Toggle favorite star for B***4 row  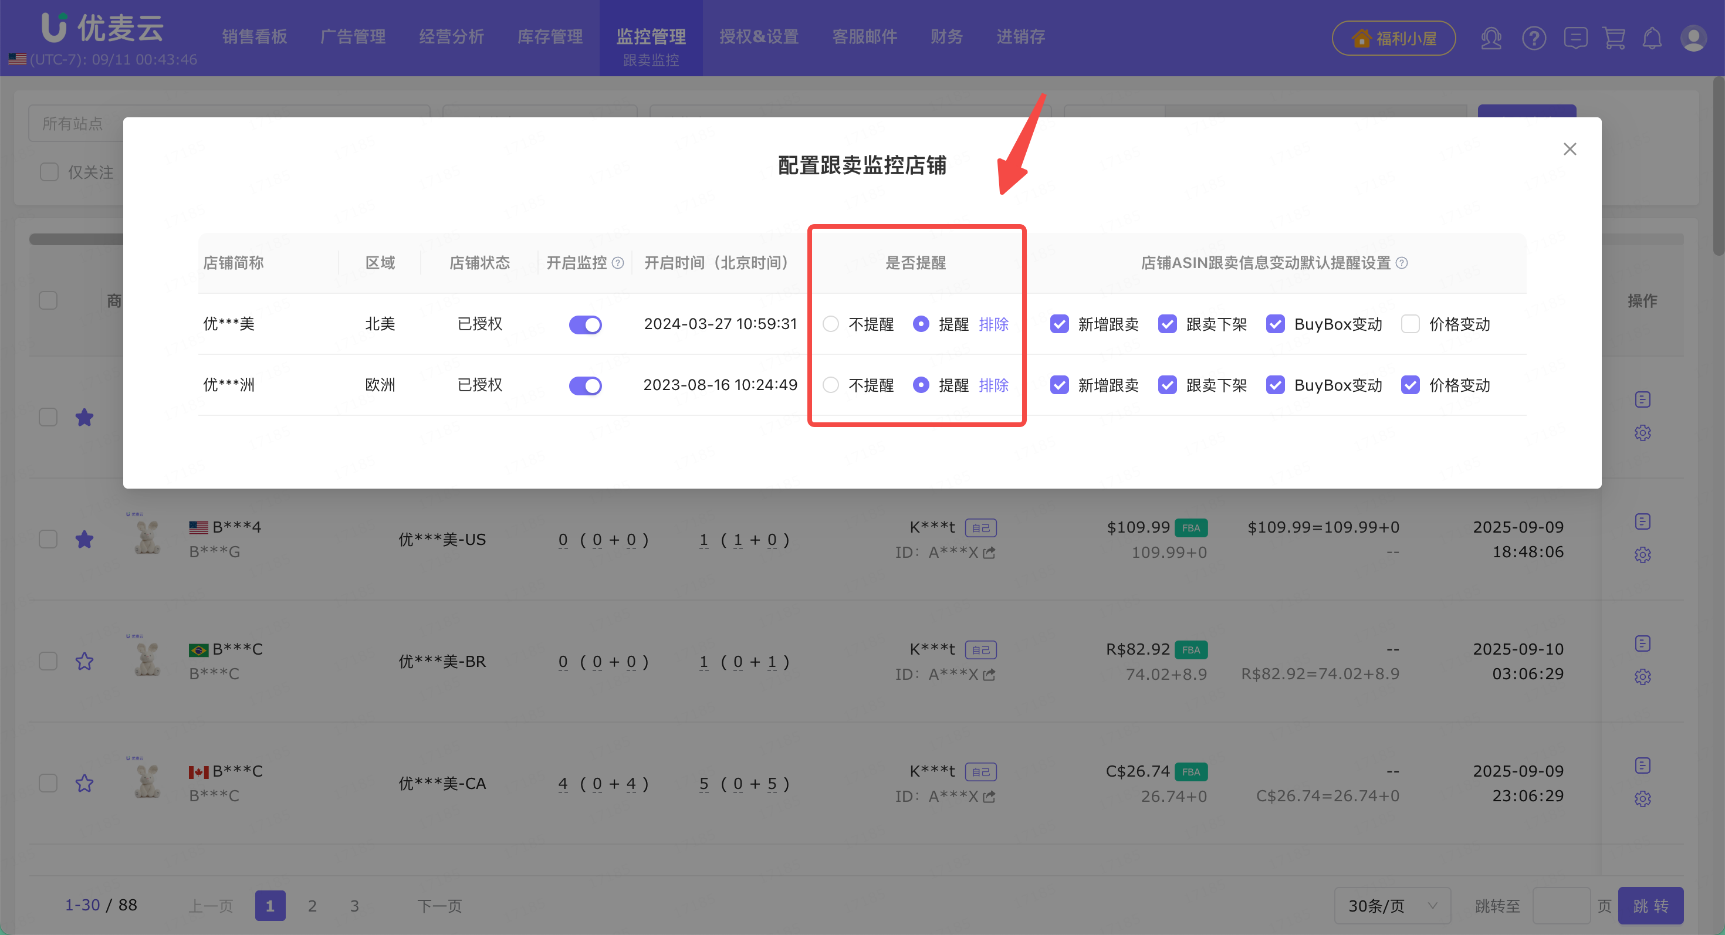[84, 540]
